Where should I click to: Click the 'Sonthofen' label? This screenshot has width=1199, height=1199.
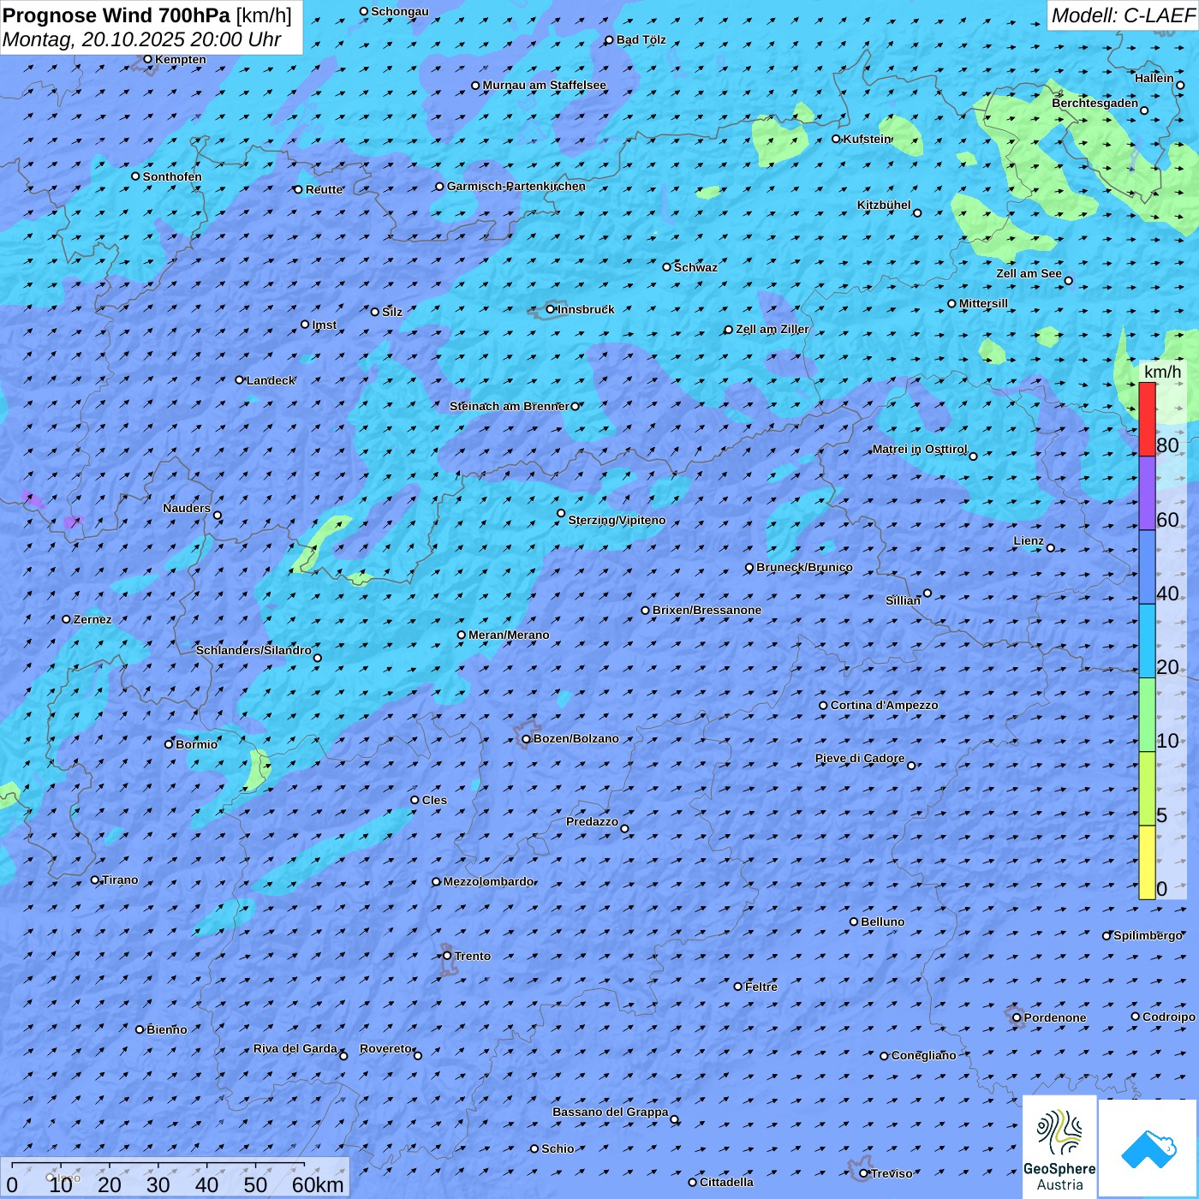[172, 176]
